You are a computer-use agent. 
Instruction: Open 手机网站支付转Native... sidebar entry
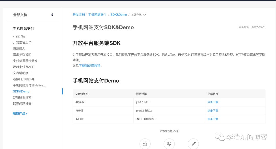point(30,85)
